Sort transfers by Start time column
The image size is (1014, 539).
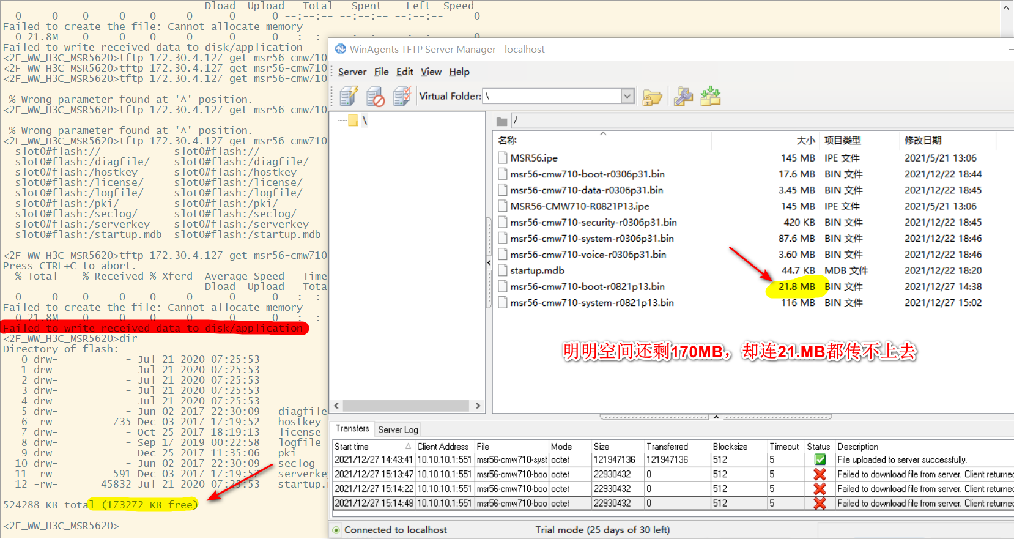pos(373,447)
